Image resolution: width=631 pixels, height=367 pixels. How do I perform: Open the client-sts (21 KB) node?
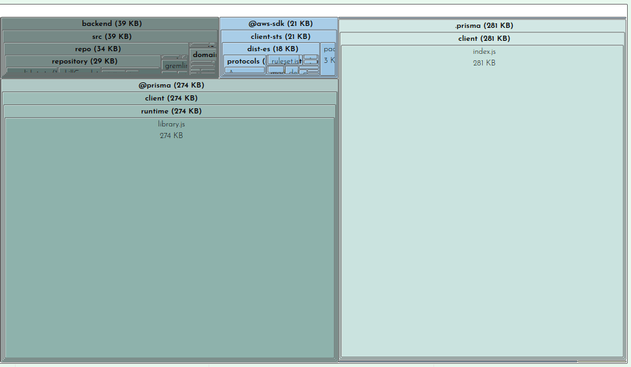279,36
